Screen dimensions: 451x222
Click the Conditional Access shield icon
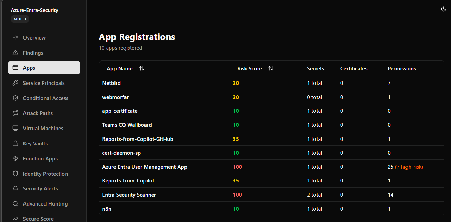pyautogui.click(x=15, y=98)
